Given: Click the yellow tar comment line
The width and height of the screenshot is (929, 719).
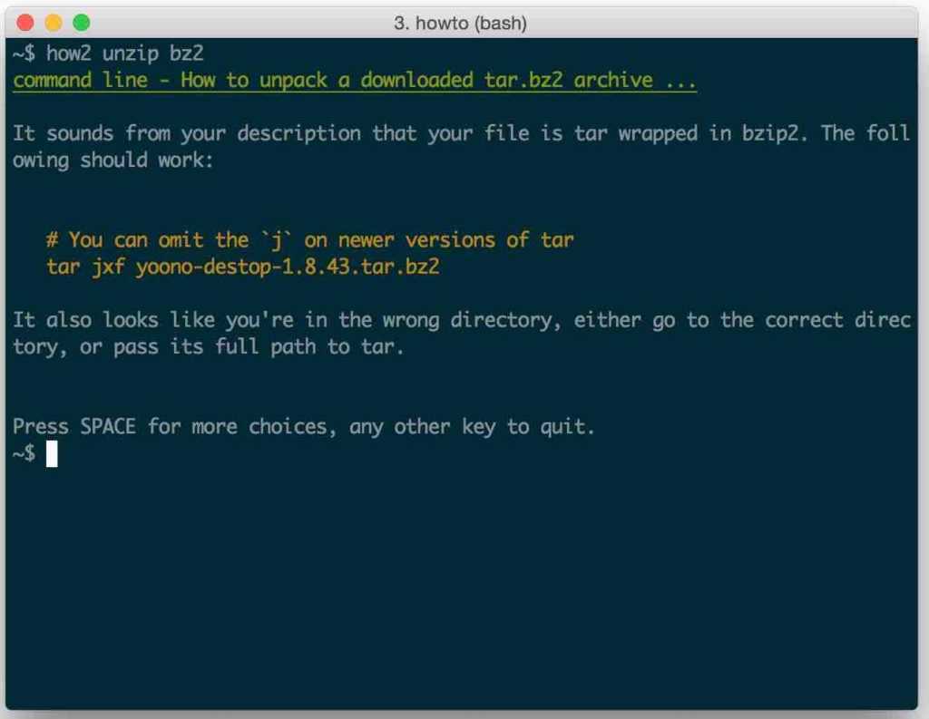Looking at the screenshot, I should click(x=310, y=239).
